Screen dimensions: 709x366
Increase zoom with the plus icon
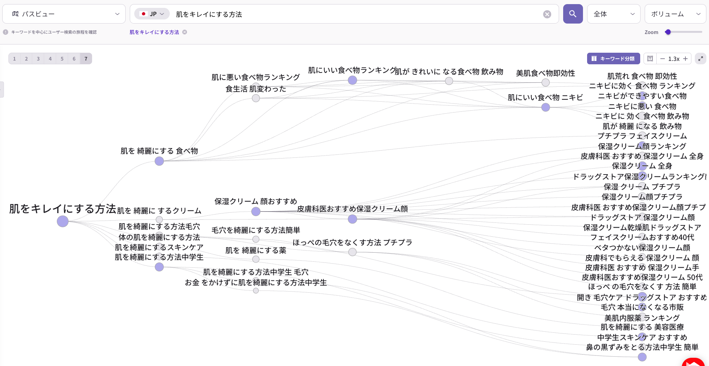(685, 59)
